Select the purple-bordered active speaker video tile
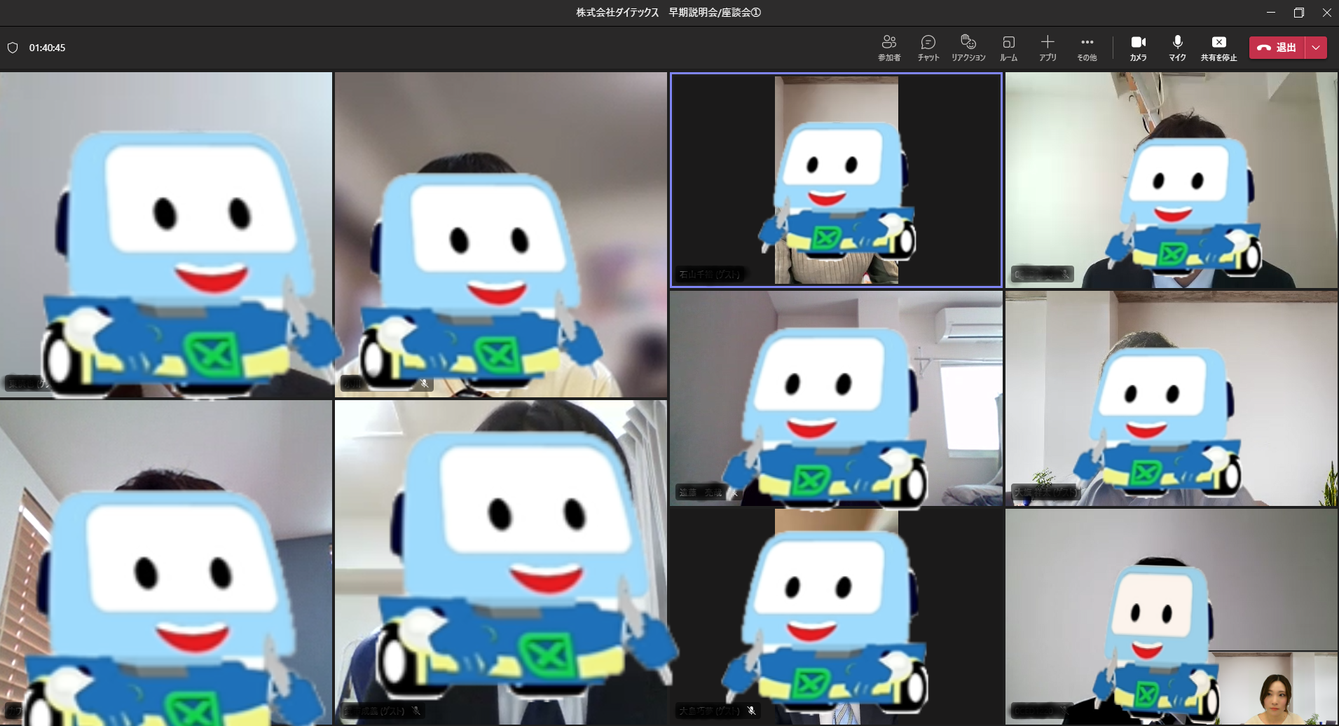Screen dimensions: 1339x726 click(836, 180)
